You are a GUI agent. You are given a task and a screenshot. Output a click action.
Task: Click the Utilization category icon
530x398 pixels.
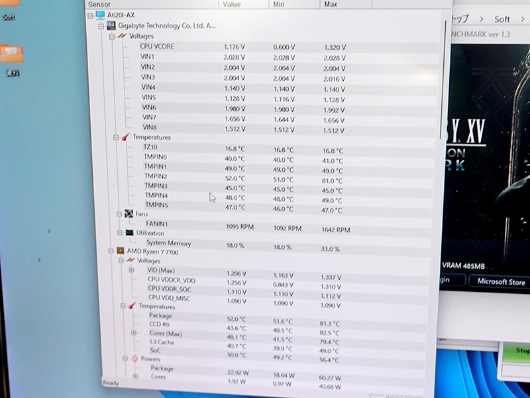pos(129,233)
